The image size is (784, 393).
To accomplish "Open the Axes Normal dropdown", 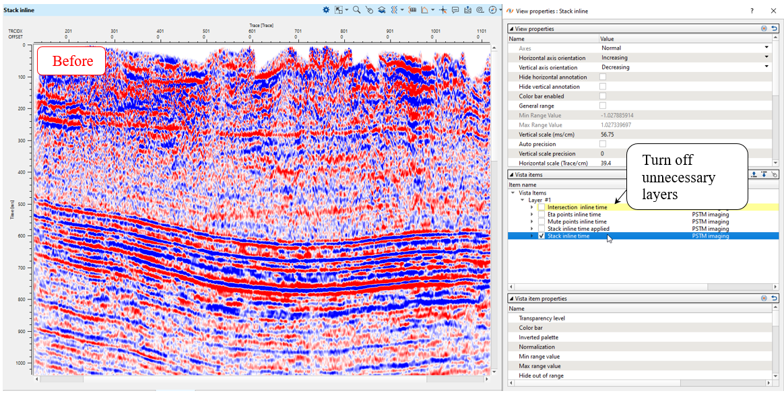I will click(766, 48).
